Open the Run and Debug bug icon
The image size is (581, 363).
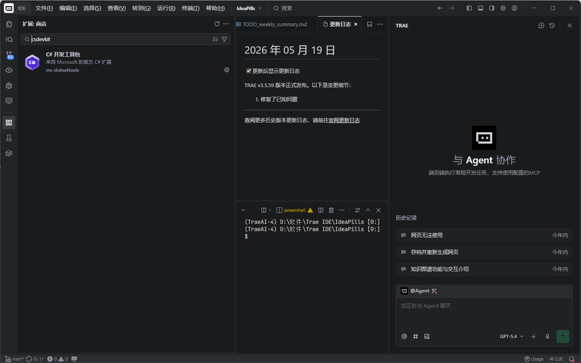pos(9,86)
